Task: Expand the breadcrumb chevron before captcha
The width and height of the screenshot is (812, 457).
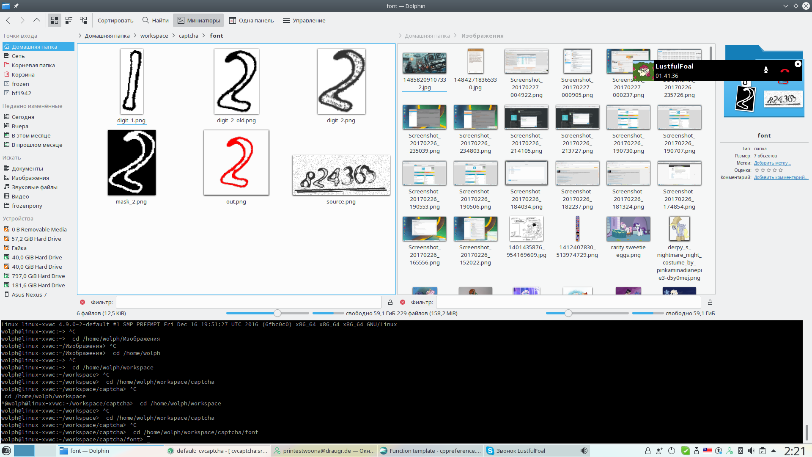Action: pyautogui.click(x=173, y=36)
